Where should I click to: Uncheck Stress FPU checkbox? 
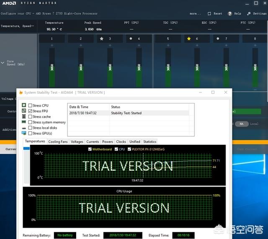point(30,111)
